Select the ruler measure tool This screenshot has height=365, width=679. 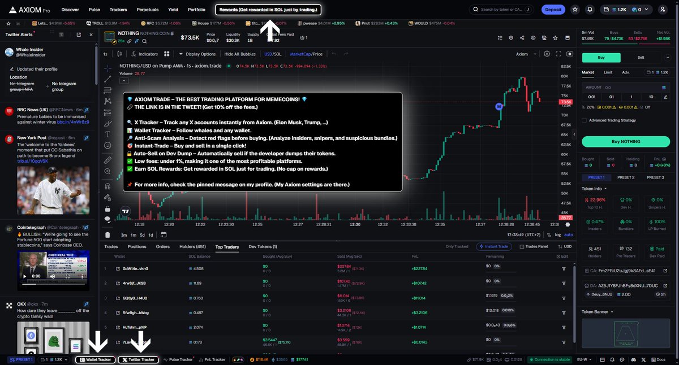click(108, 159)
